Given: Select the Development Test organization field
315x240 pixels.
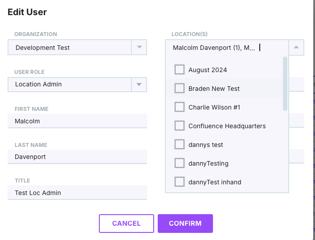Looking at the screenshot, I should tap(70, 48).
